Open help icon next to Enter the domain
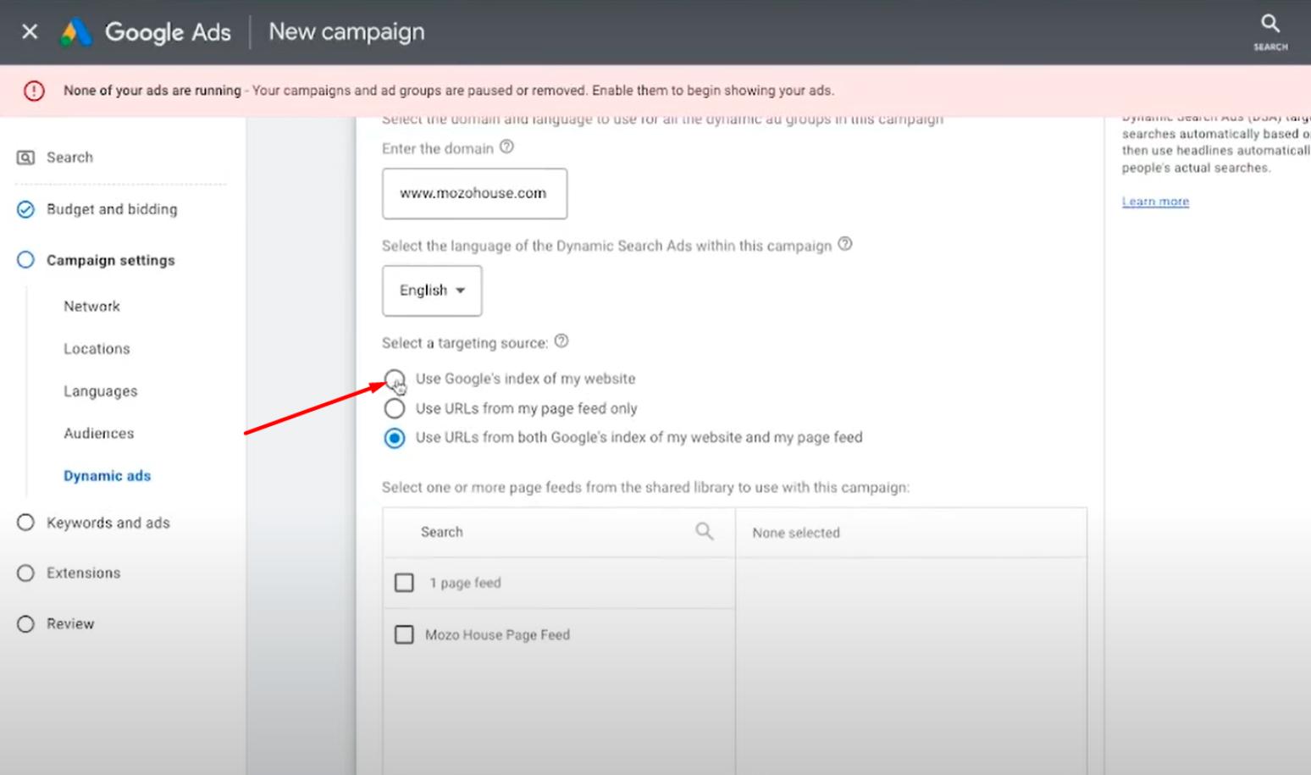 coord(506,147)
